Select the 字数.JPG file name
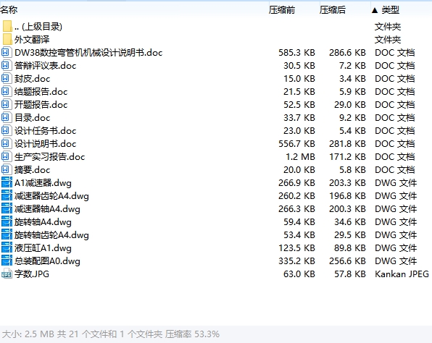The width and height of the screenshot is (432, 343). tap(32, 274)
